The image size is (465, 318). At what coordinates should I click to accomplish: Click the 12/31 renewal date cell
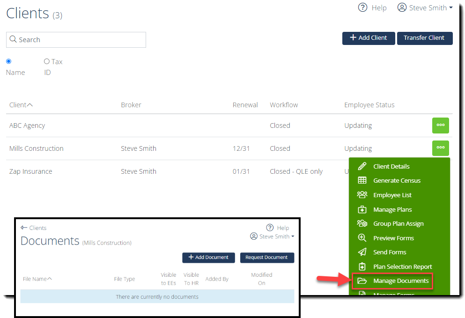pyautogui.click(x=241, y=148)
